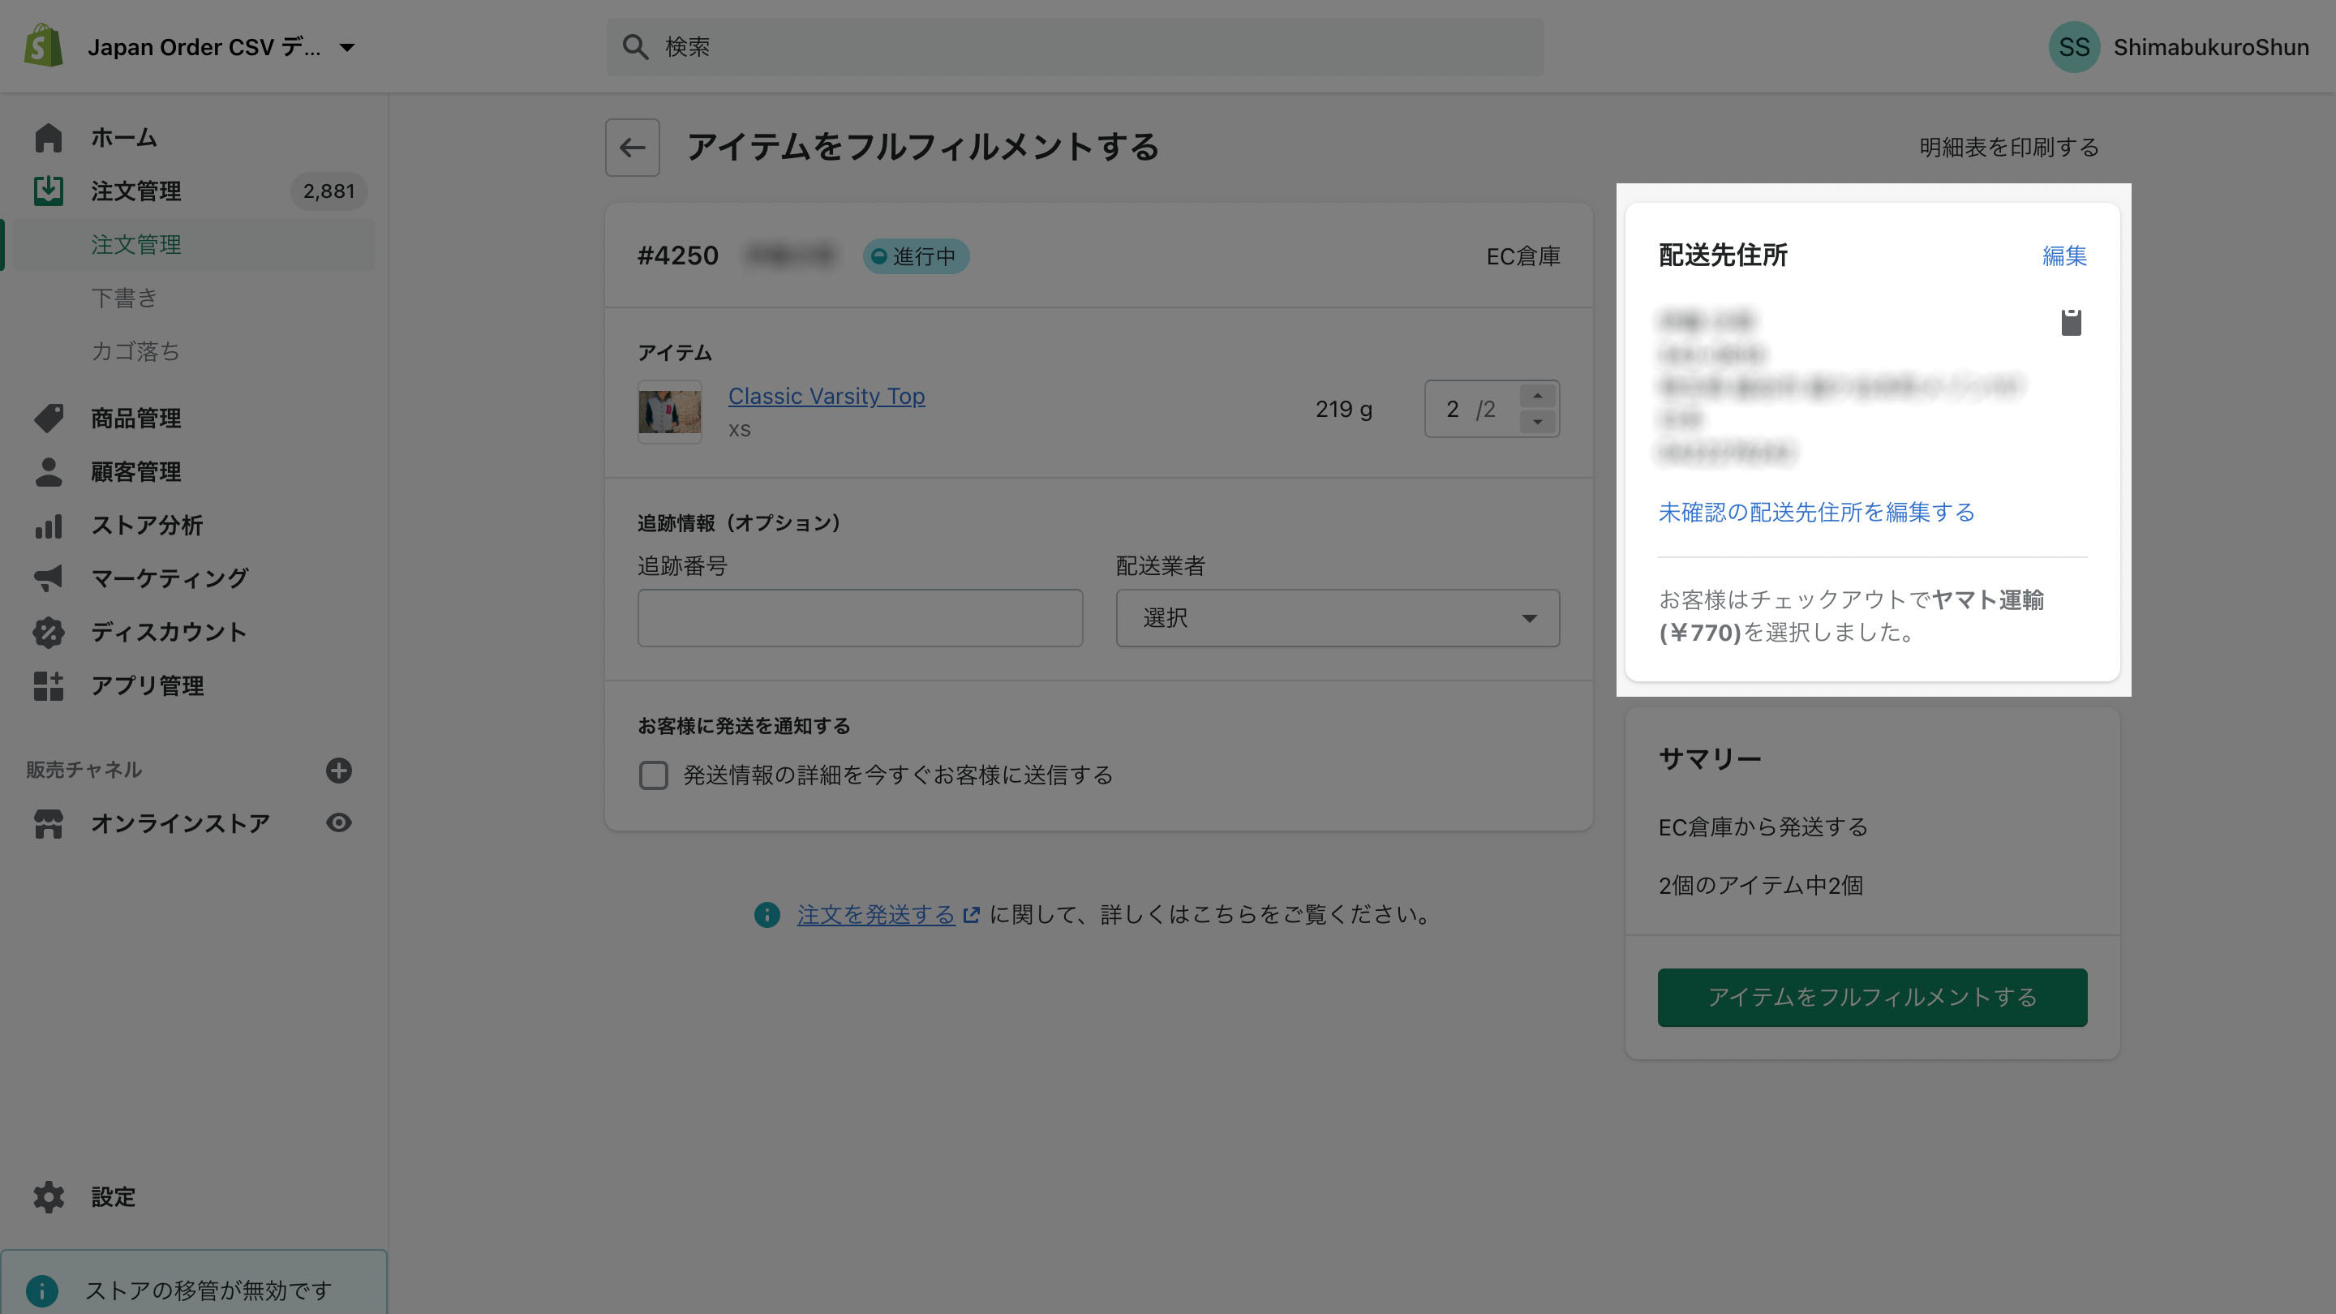The height and width of the screenshot is (1314, 2336).
Task: Select カゴ落ち abandoned checkouts sub-item
Action: pos(135,352)
